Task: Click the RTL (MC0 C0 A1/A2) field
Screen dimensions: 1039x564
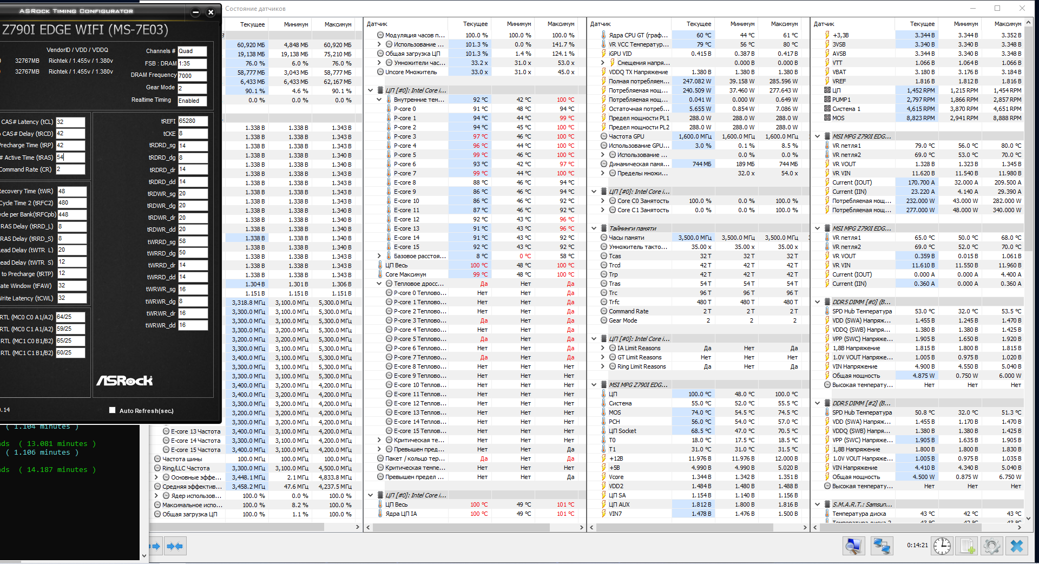Action: coord(70,317)
